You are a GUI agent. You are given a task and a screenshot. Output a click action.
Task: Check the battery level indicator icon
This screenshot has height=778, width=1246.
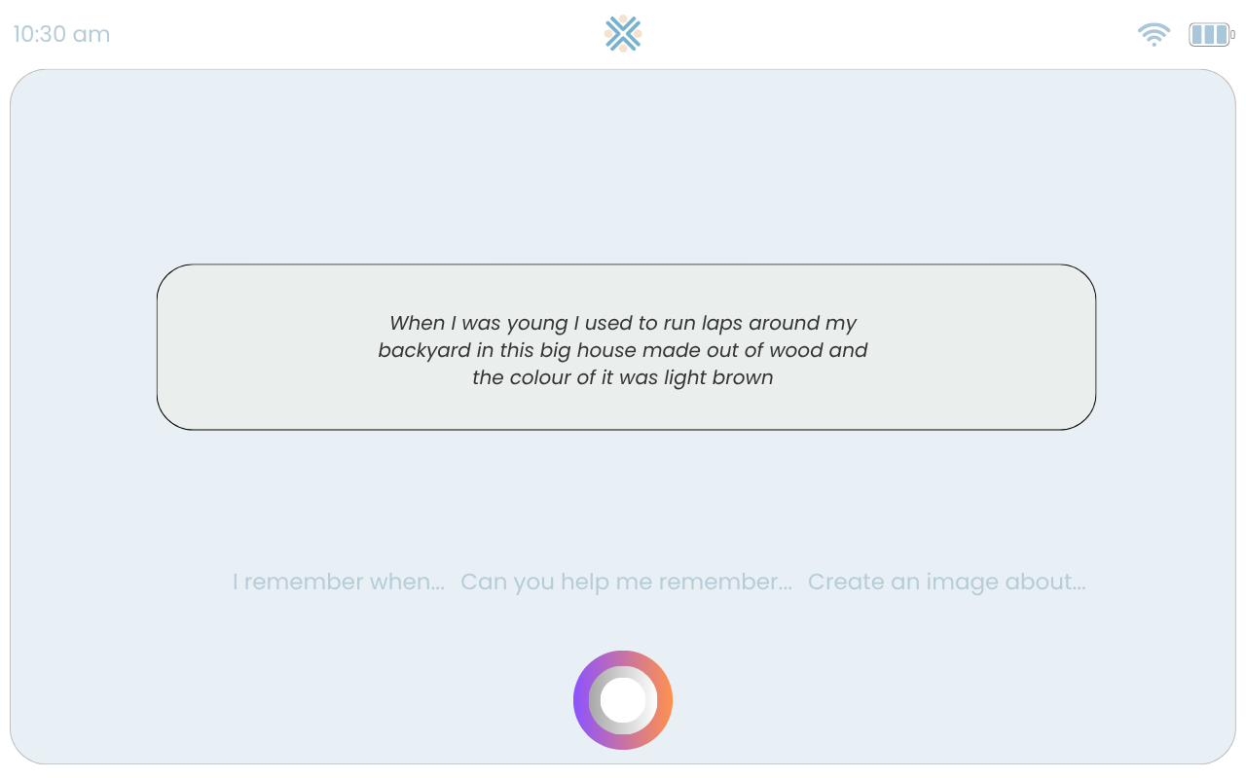[1209, 35]
